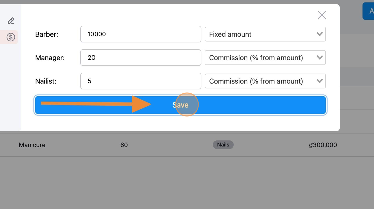
Task: Click the chevron arrow on Barber dropdown
Action: point(319,34)
